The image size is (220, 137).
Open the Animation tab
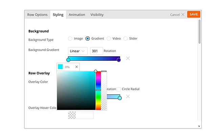pos(77,15)
